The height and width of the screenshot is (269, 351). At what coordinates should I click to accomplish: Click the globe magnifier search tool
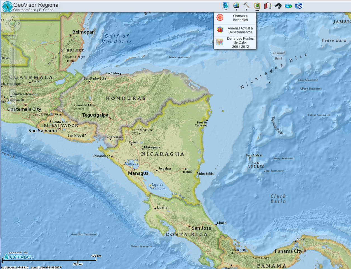[x=236, y=5]
